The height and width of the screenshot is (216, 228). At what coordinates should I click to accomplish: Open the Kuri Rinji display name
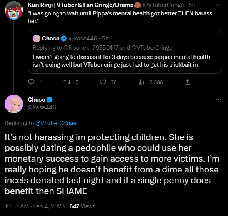(80, 5)
